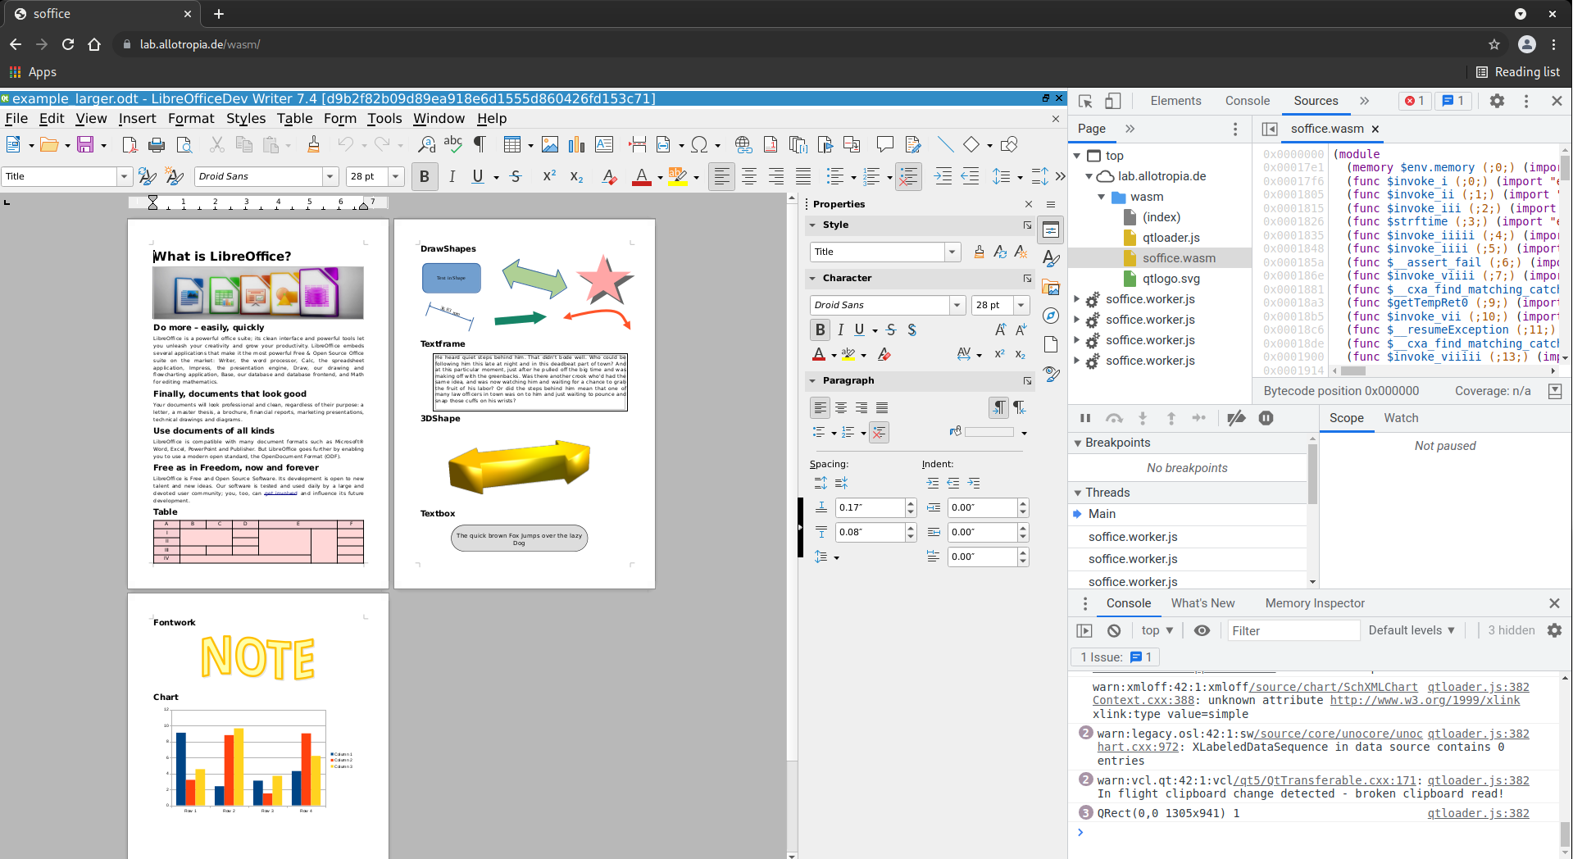Switch to the Memory Inspector tab
Viewport: 1573px width, 859px height.
[1315, 603]
